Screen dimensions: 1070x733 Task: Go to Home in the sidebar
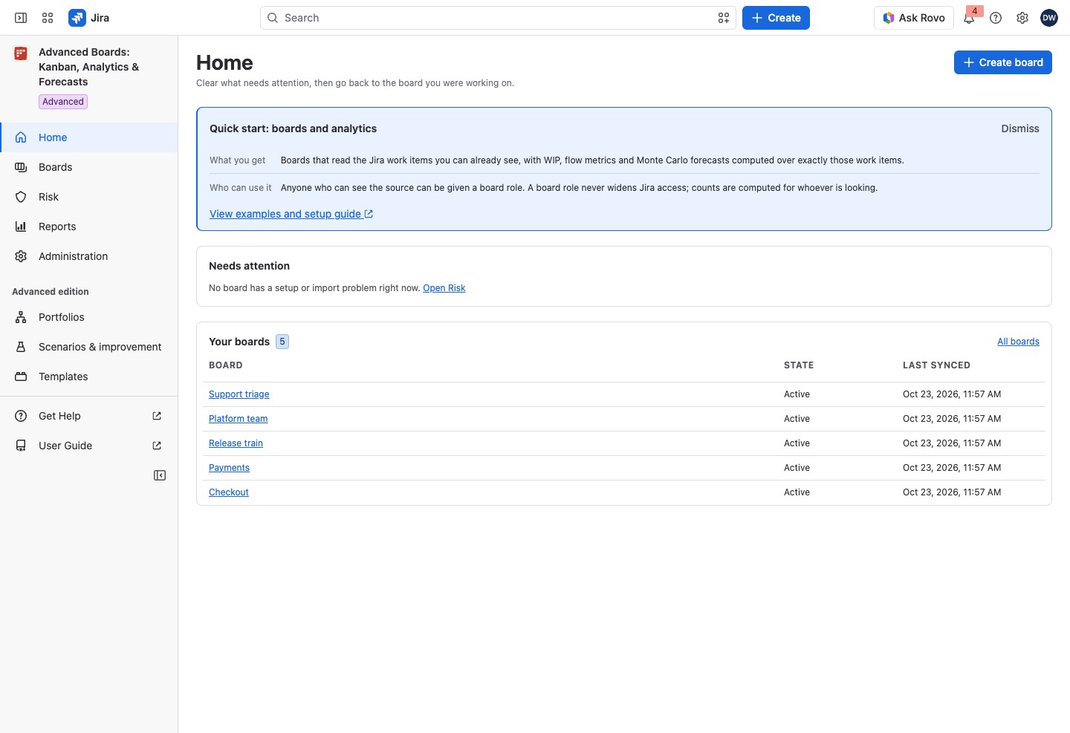point(89,137)
